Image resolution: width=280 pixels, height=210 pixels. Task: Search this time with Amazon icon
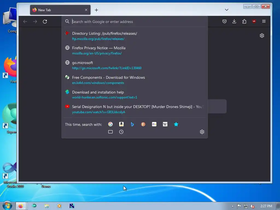121,124
